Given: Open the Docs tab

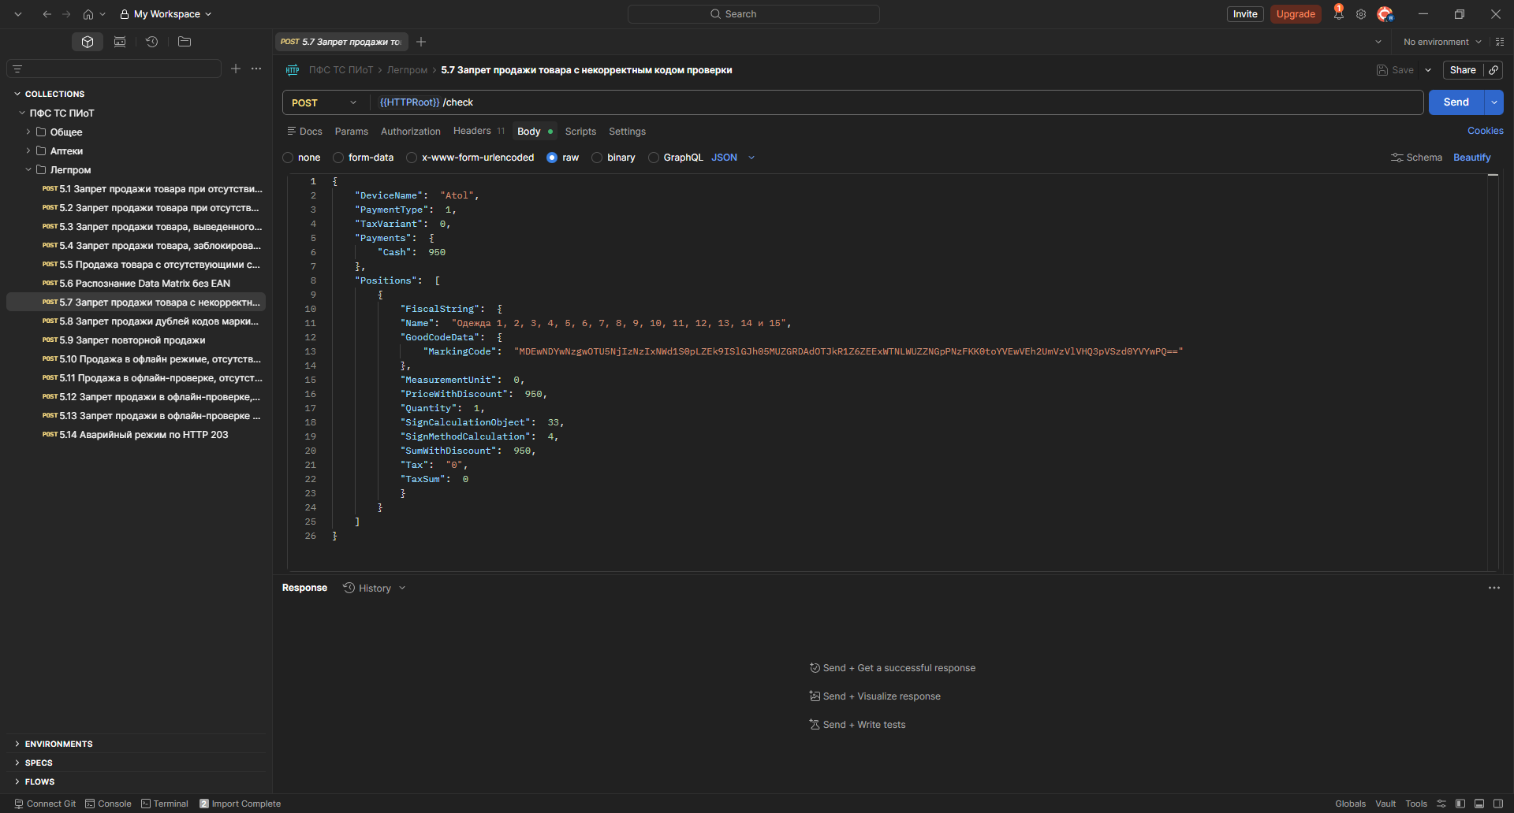Looking at the screenshot, I should (x=304, y=132).
